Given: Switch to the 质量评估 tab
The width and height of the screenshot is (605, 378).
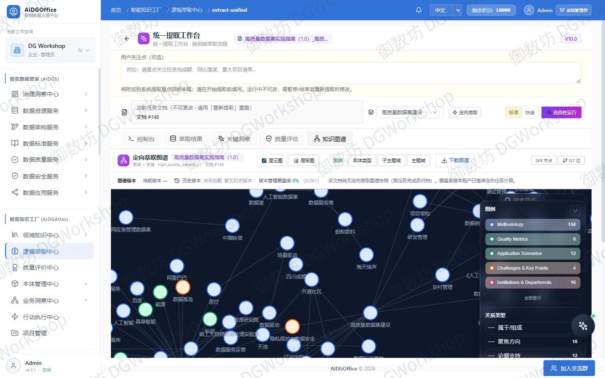Looking at the screenshot, I should pyautogui.click(x=282, y=139).
